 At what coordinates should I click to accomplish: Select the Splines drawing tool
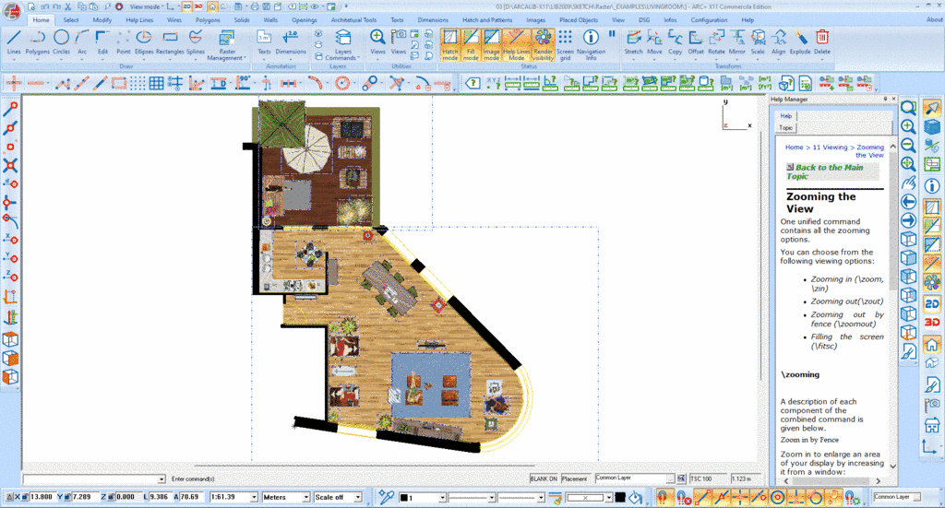[196, 41]
